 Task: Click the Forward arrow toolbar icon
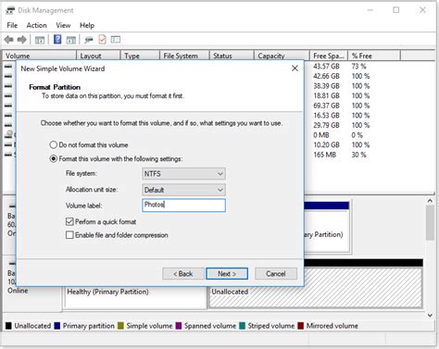point(21,40)
